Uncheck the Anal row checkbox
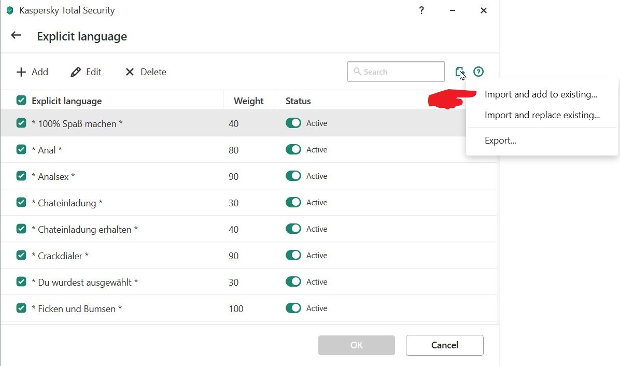The height and width of the screenshot is (366, 620). pos(21,149)
